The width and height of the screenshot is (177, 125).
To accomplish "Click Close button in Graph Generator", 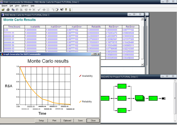I will (x=93, y=120).
